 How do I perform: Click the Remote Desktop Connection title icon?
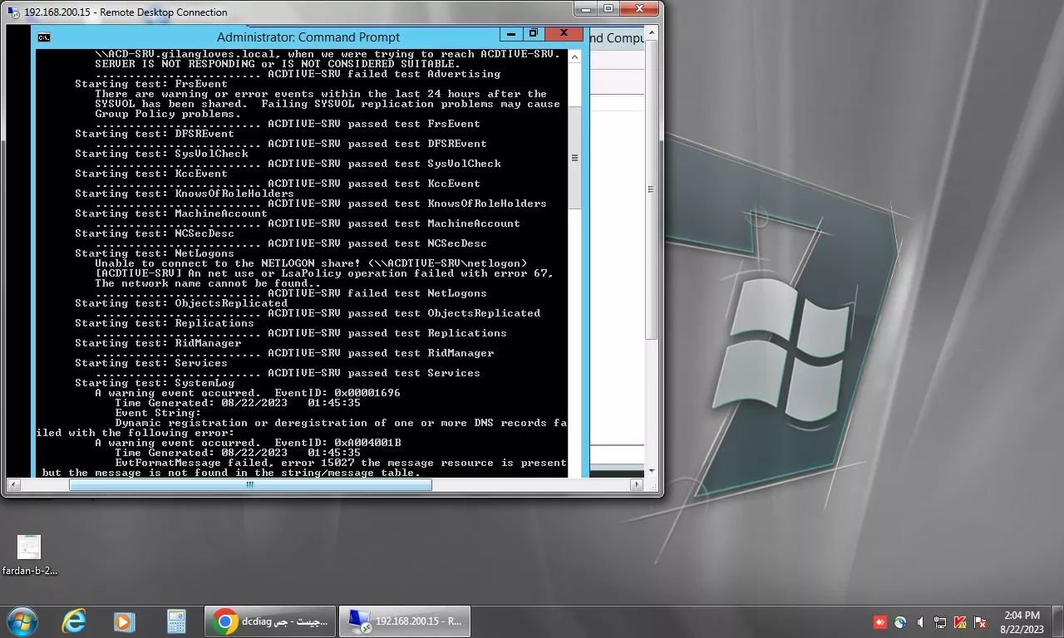point(13,12)
